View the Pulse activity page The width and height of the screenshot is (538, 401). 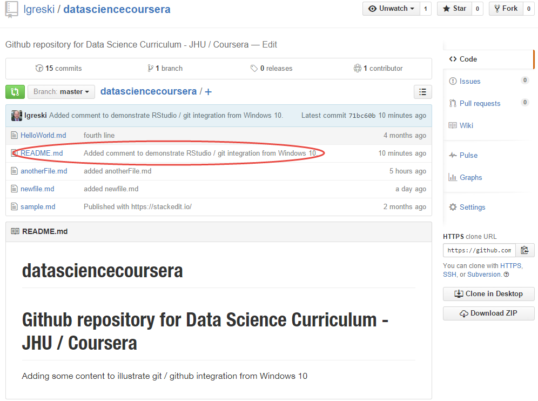tap(468, 155)
